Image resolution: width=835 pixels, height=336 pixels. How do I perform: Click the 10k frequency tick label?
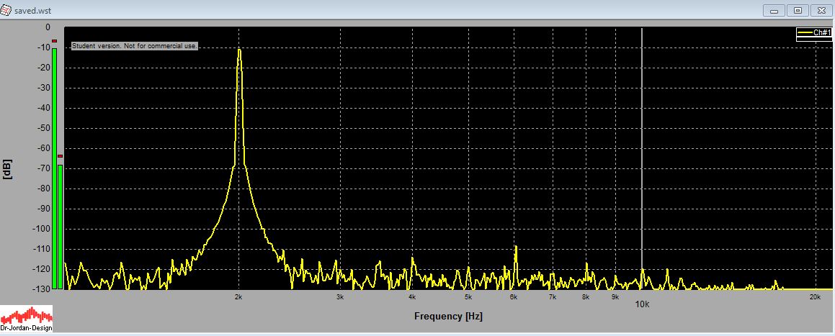pos(642,304)
